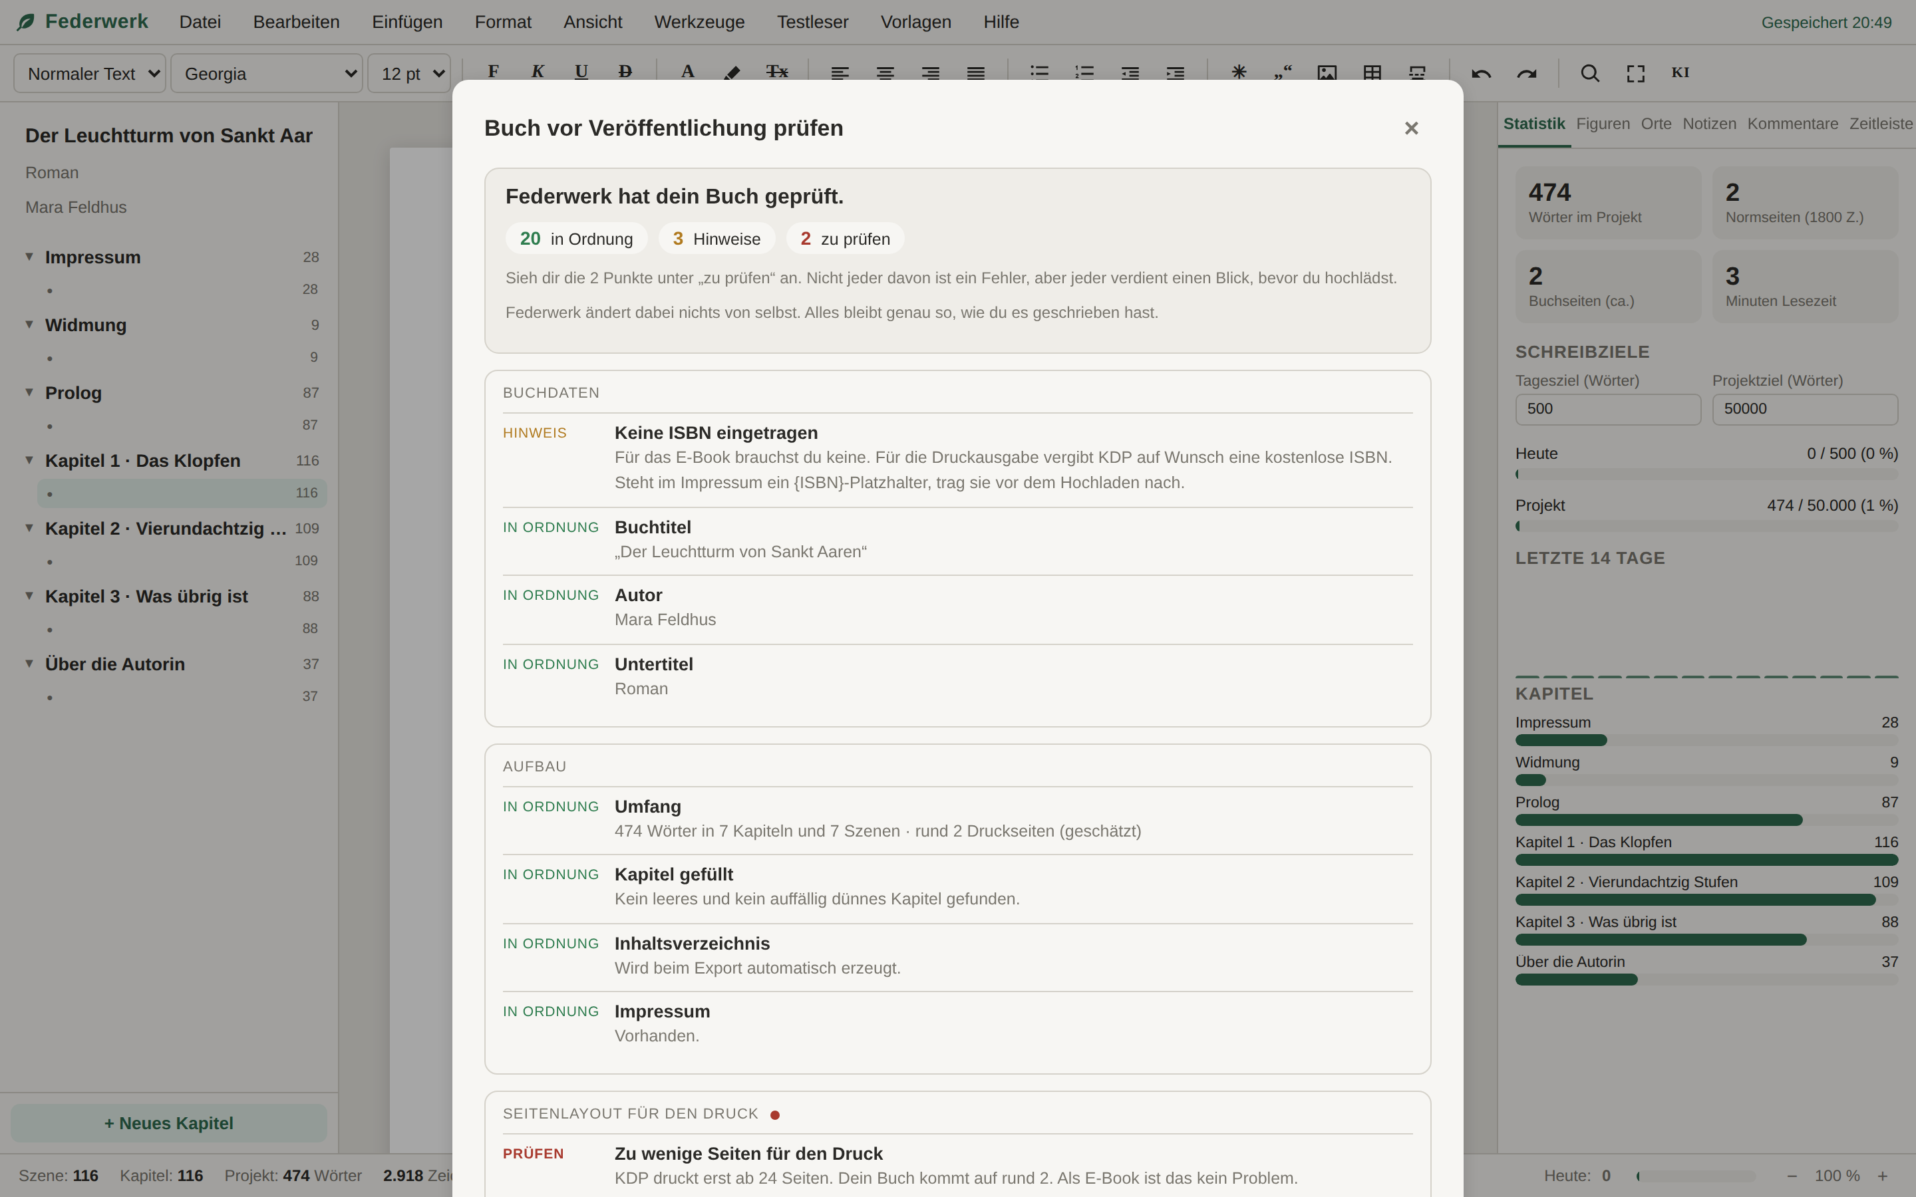Switch to the Orte tab
Screen dimensions: 1916x1197
(x=1657, y=124)
